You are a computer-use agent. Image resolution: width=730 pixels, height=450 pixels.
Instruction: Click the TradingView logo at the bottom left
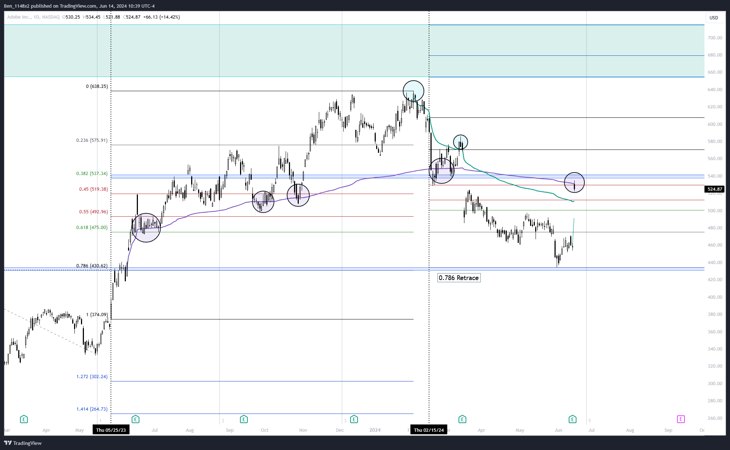pyautogui.click(x=23, y=443)
